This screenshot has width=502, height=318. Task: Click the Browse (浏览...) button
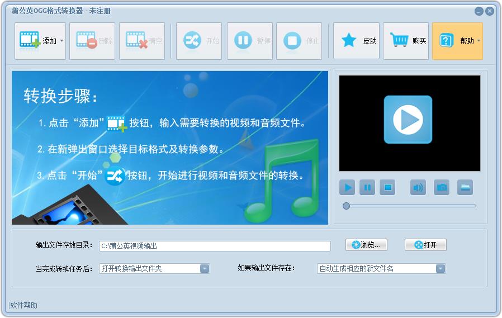tap(367, 245)
